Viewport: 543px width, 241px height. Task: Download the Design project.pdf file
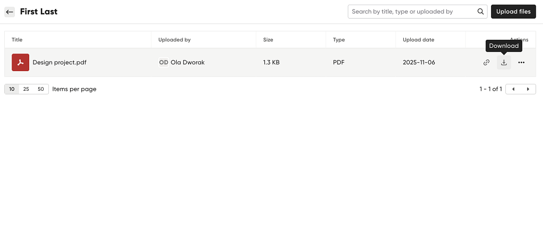[x=504, y=63]
